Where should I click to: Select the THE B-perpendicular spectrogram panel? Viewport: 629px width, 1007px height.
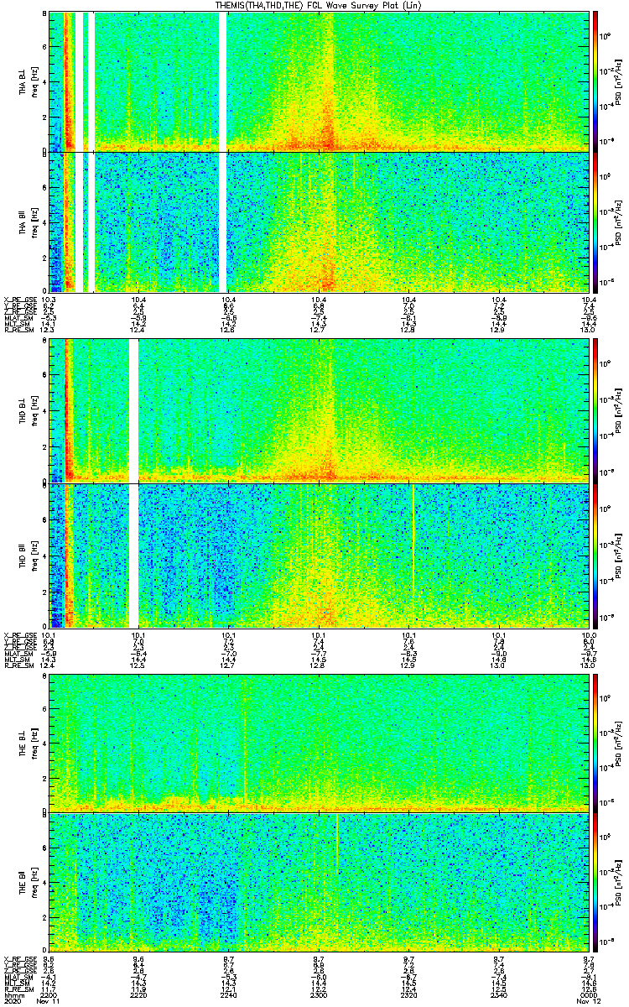(x=319, y=742)
